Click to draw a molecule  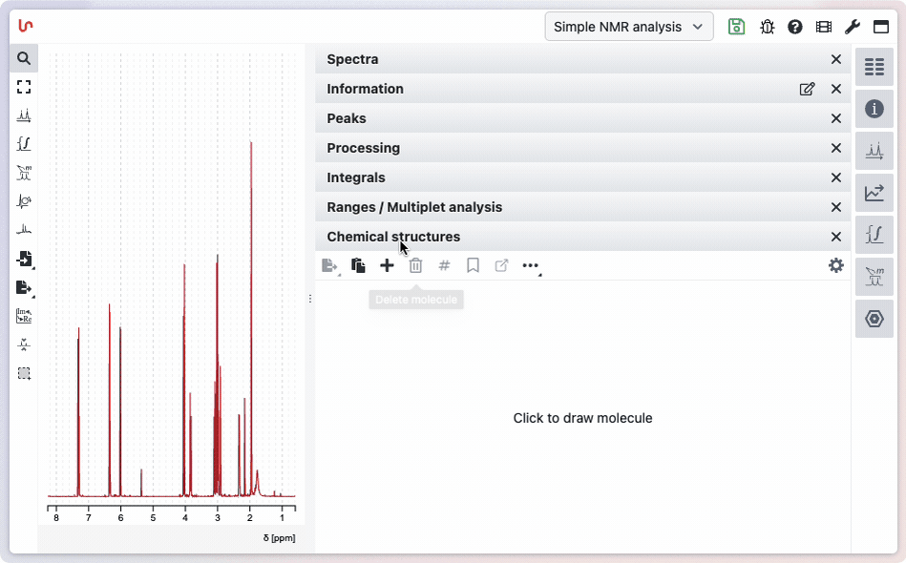[x=582, y=418]
